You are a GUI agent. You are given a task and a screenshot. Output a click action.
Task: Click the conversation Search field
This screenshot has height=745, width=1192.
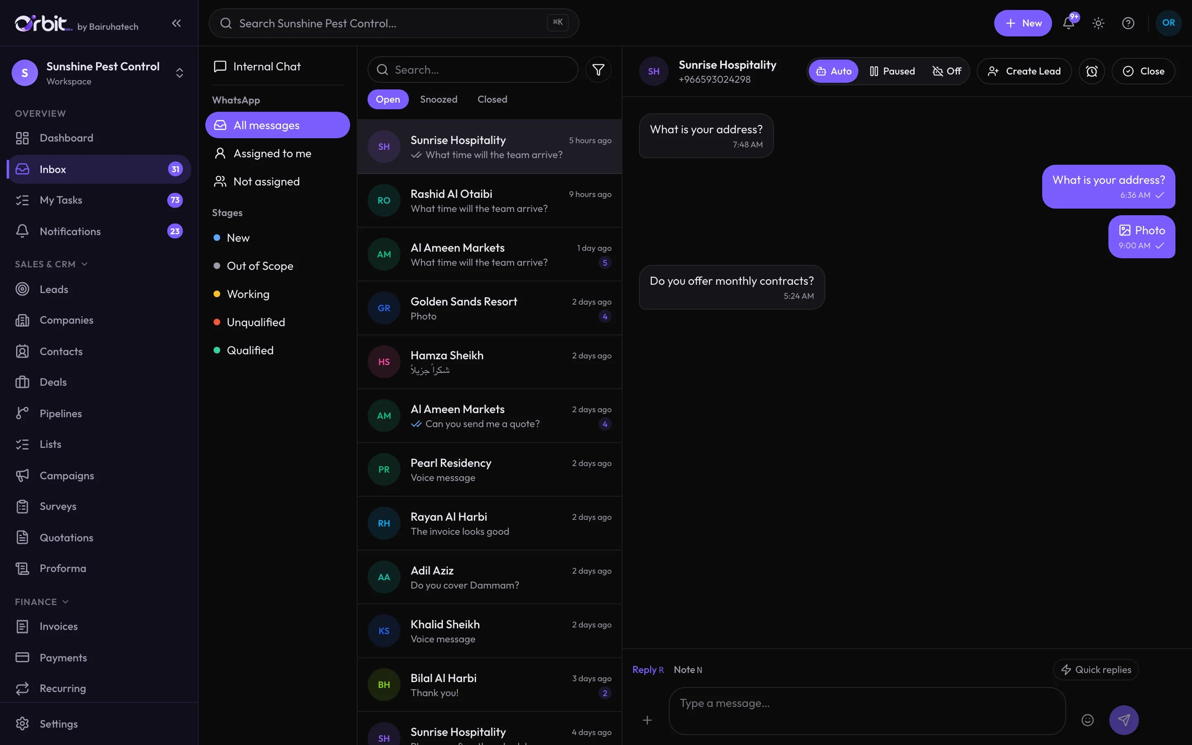coord(473,70)
